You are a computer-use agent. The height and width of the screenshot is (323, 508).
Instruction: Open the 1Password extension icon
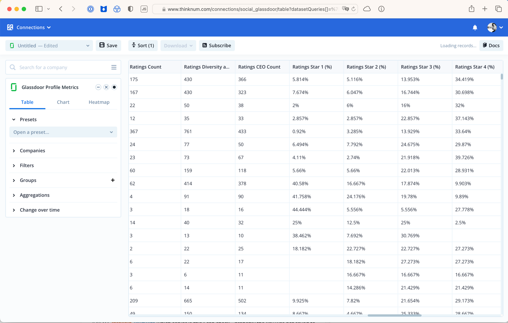[x=90, y=9]
